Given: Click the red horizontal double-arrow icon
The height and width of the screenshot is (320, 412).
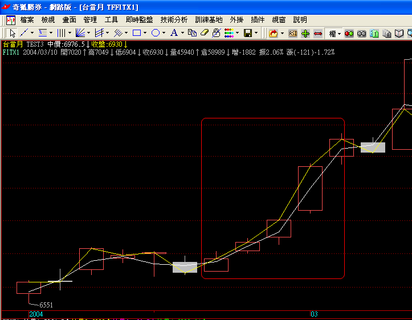Looking at the screenshot, I should coord(318,34).
